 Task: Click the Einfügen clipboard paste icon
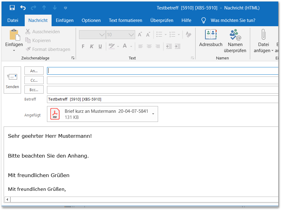pyautogui.click(x=14, y=35)
